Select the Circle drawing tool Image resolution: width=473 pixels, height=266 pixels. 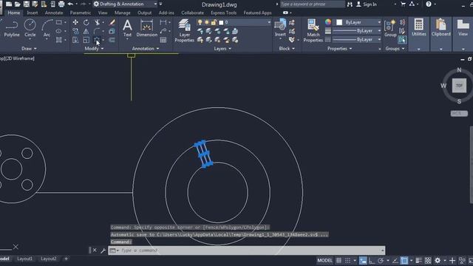click(30, 28)
